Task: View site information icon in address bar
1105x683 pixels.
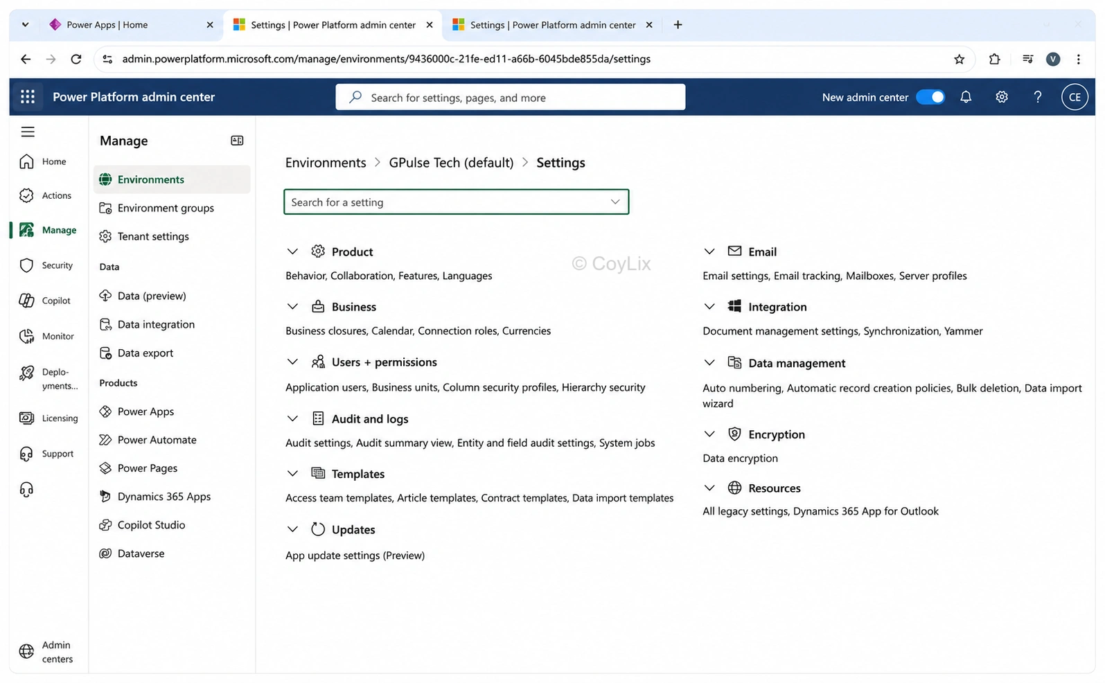Action: 107,60
